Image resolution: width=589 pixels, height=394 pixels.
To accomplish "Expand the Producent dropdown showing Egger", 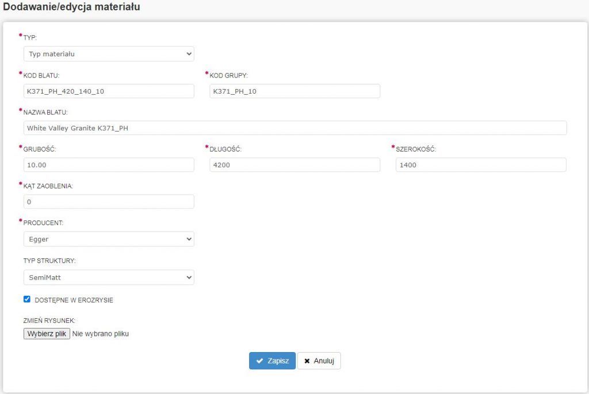I will [x=109, y=239].
